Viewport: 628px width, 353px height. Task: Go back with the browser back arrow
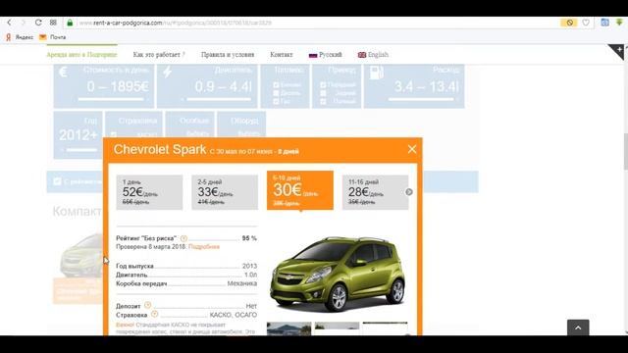(9, 23)
